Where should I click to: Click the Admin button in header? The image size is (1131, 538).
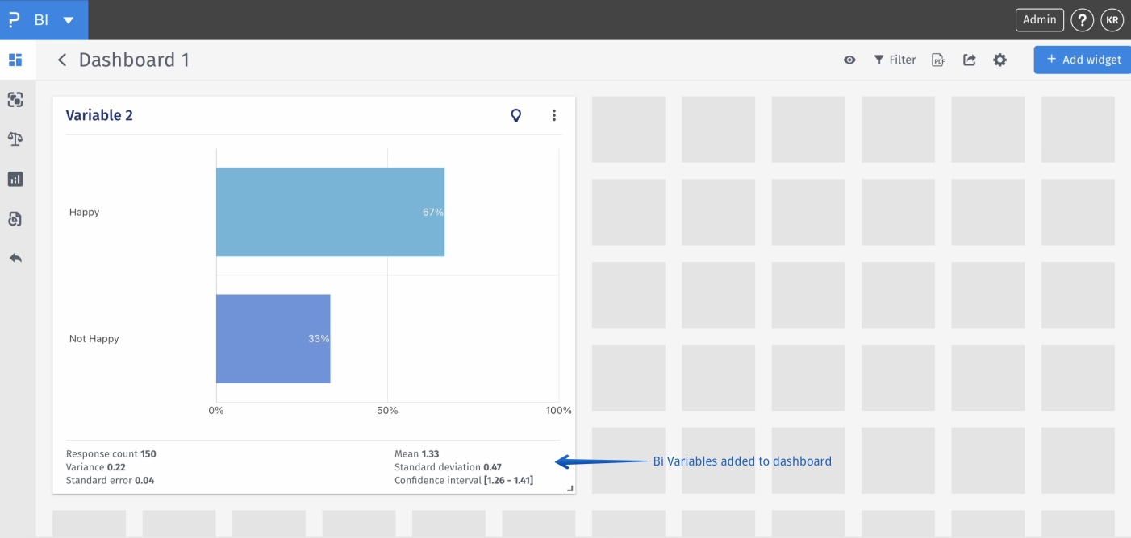click(x=1040, y=20)
